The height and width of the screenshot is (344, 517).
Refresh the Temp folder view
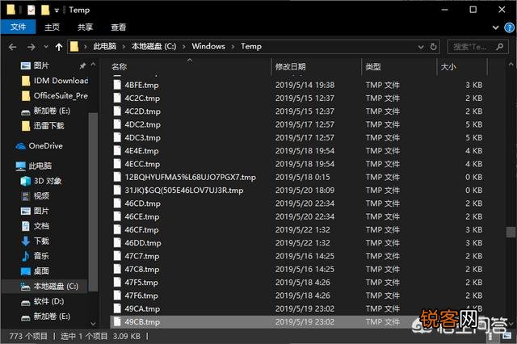pos(433,47)
